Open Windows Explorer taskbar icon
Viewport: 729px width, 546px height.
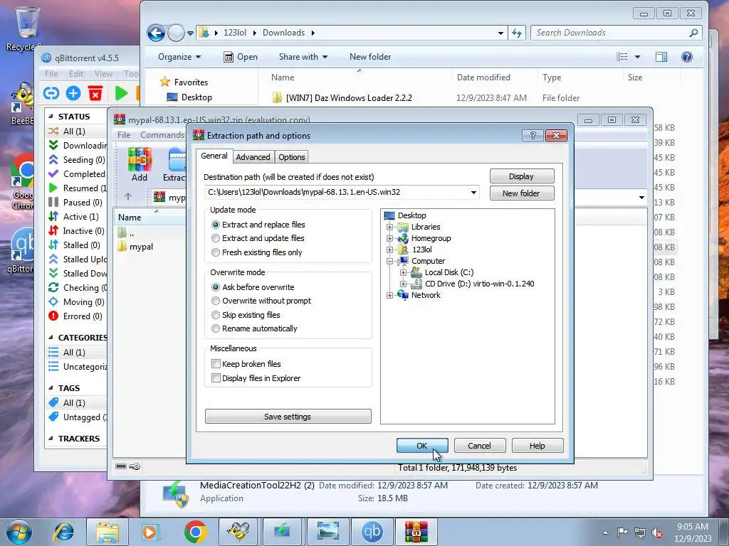(107, 532)
